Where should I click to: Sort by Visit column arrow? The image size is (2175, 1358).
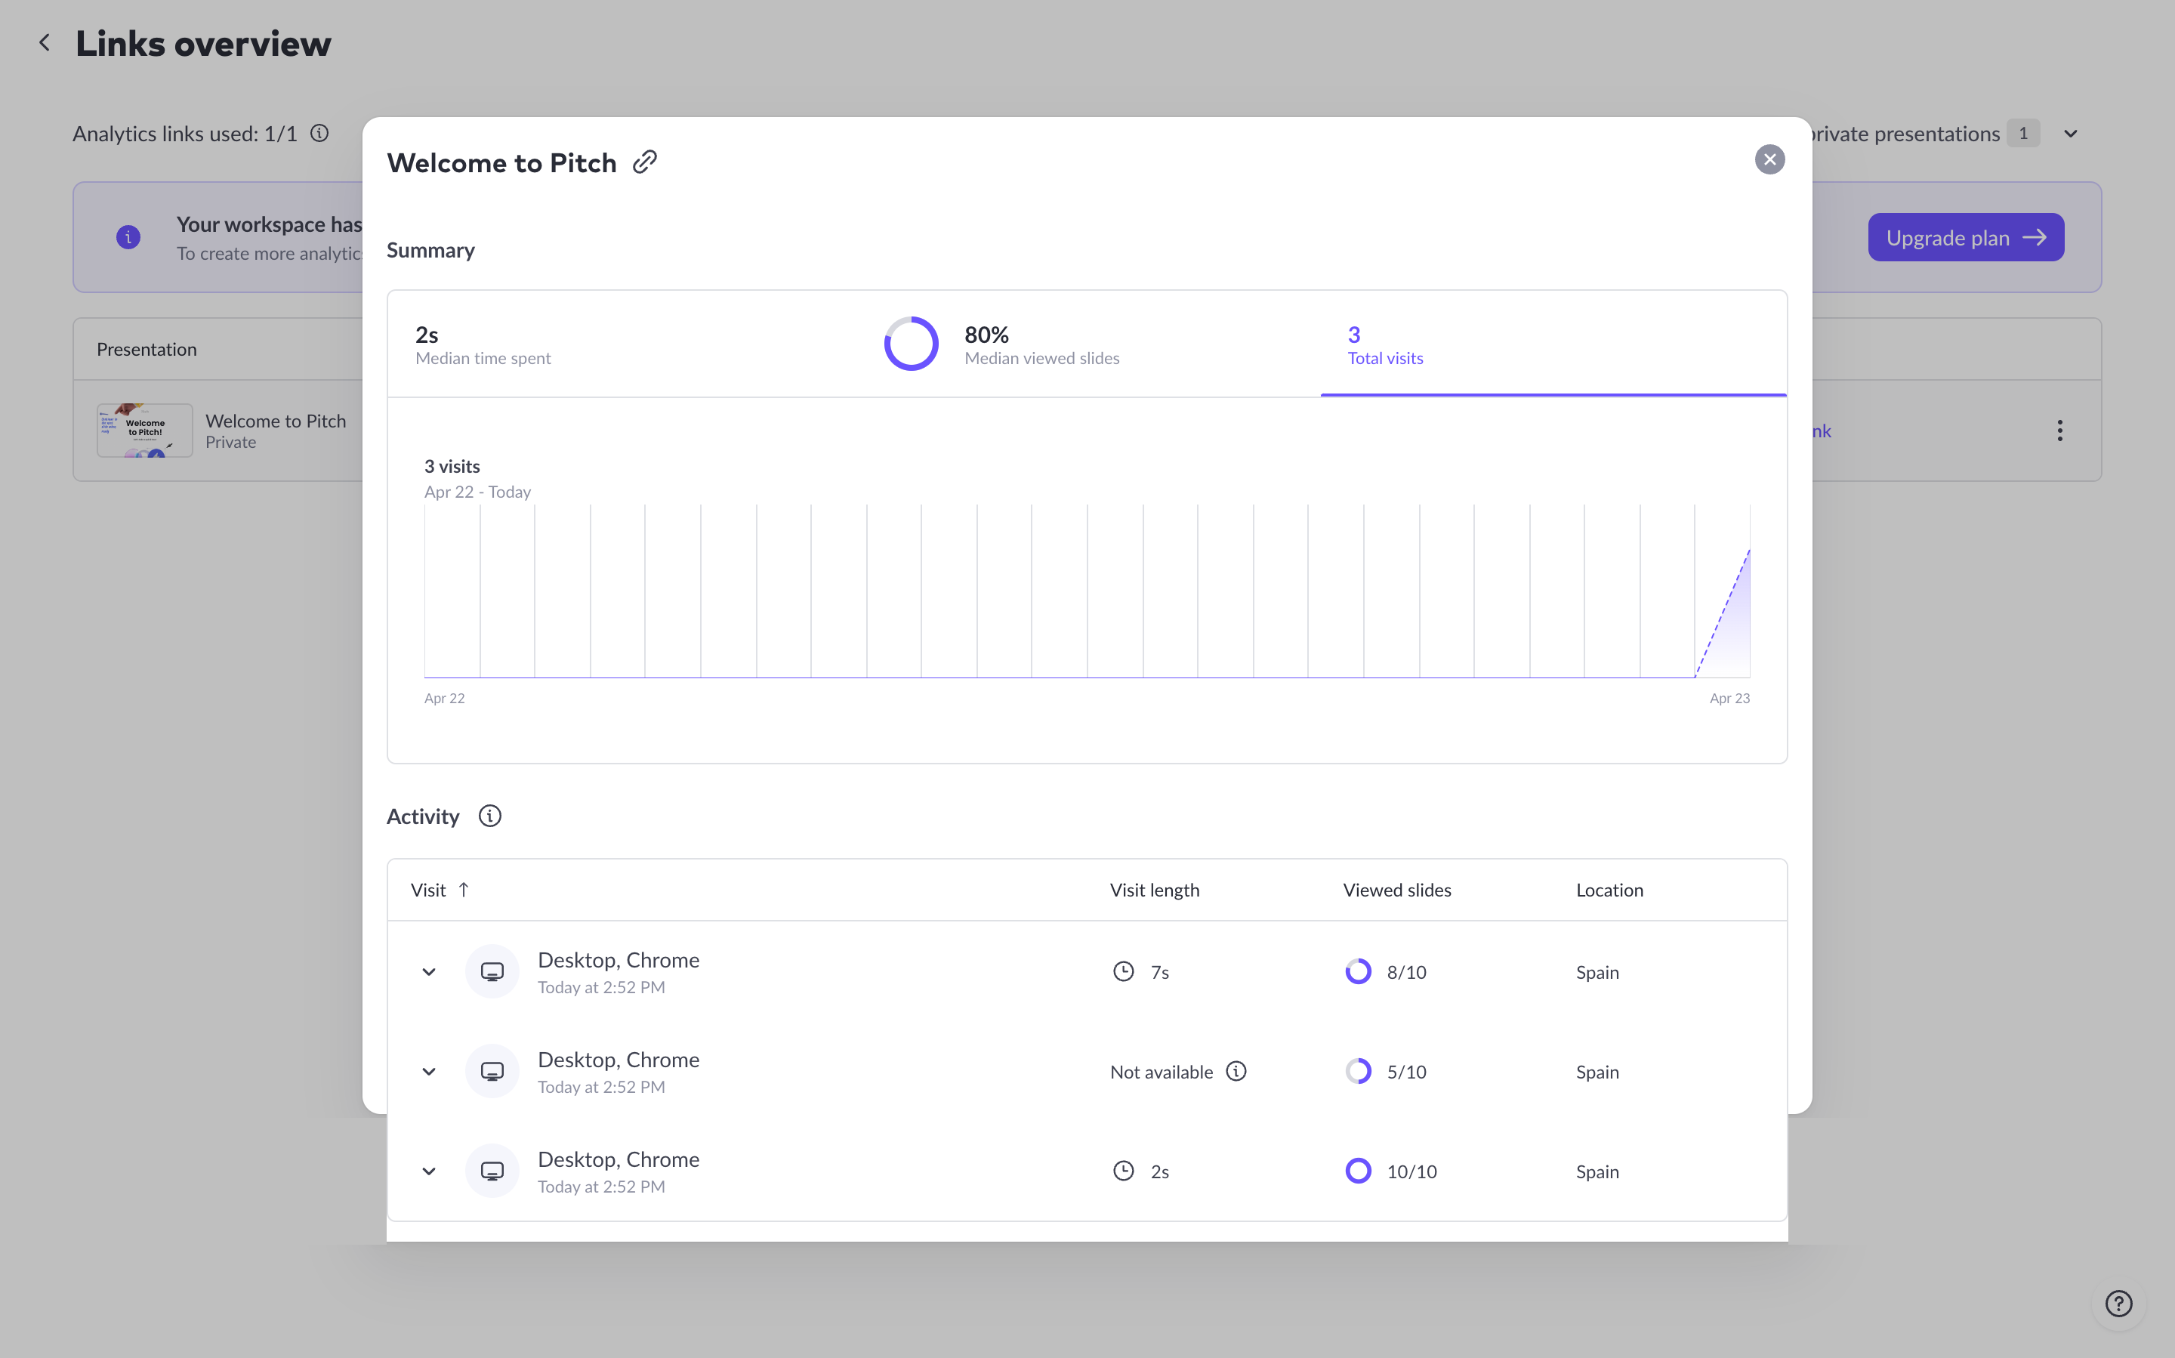(x=464, y=890)
